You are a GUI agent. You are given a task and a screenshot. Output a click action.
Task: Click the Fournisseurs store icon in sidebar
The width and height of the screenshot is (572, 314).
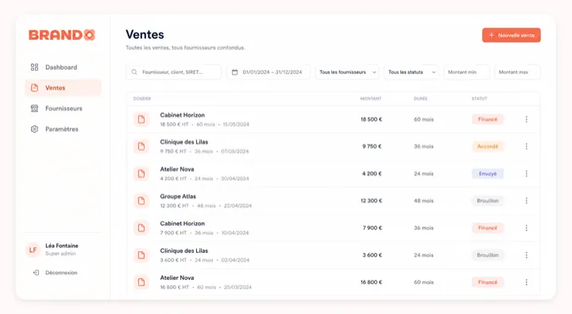34,108
